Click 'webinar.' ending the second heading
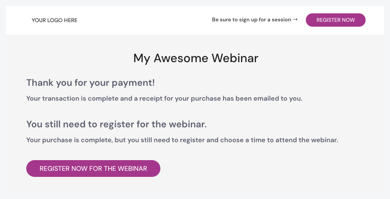 tap(188, 124)
